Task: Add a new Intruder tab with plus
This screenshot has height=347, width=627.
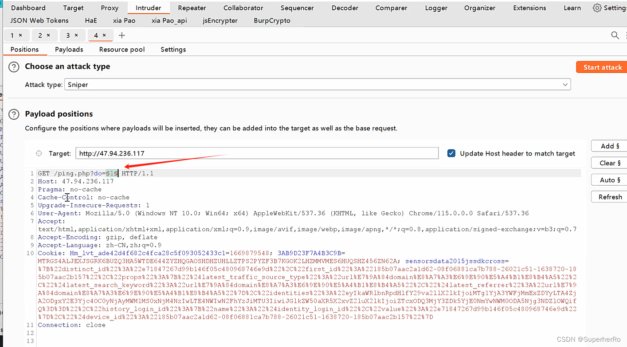Action: click(x=122, y=35)
